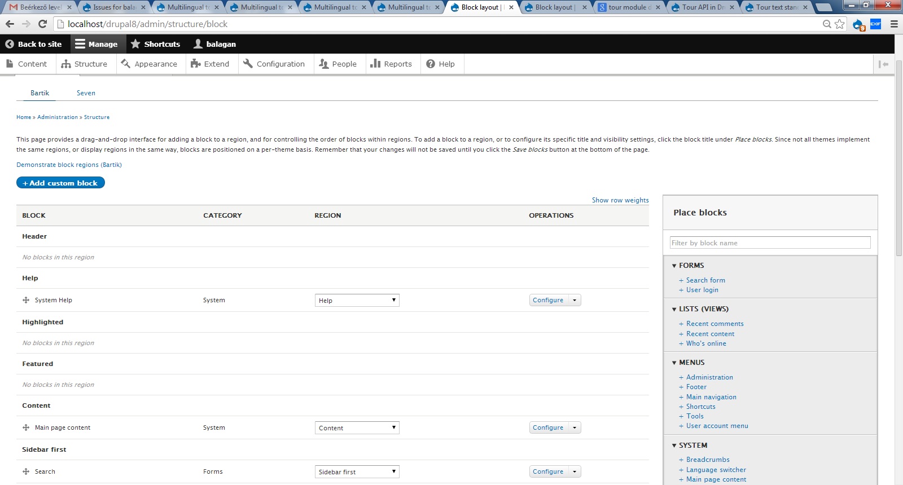Toggle the Shortcuts tray
This screenshot has width=903, height=485.
[155, 44]
